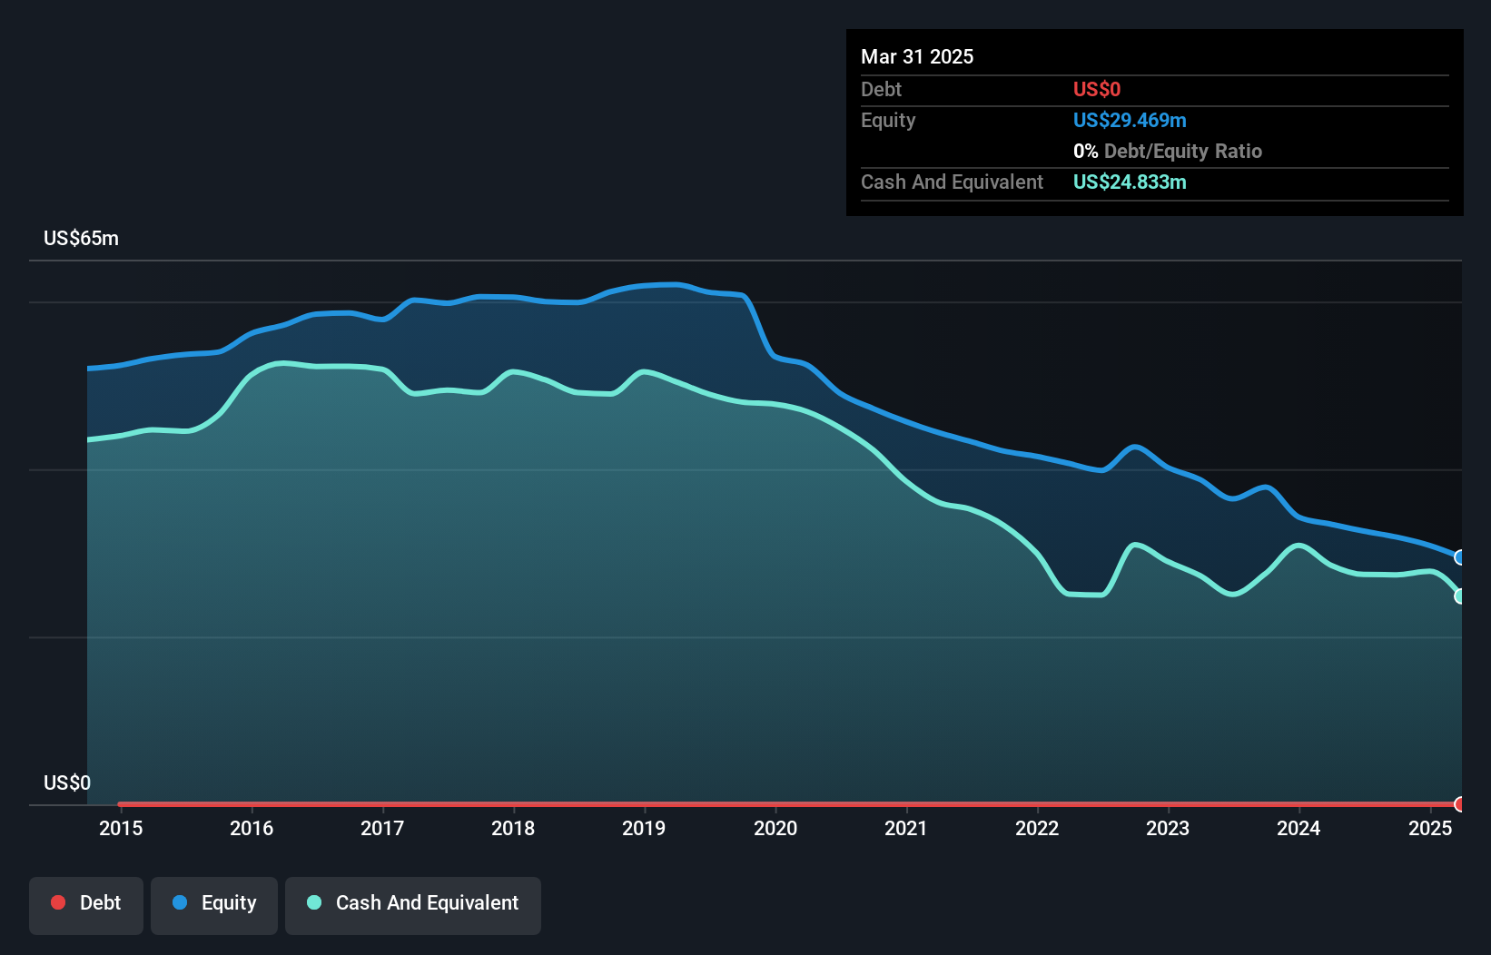Select the red Debt endpoint marker on chart

point(1458,804)
